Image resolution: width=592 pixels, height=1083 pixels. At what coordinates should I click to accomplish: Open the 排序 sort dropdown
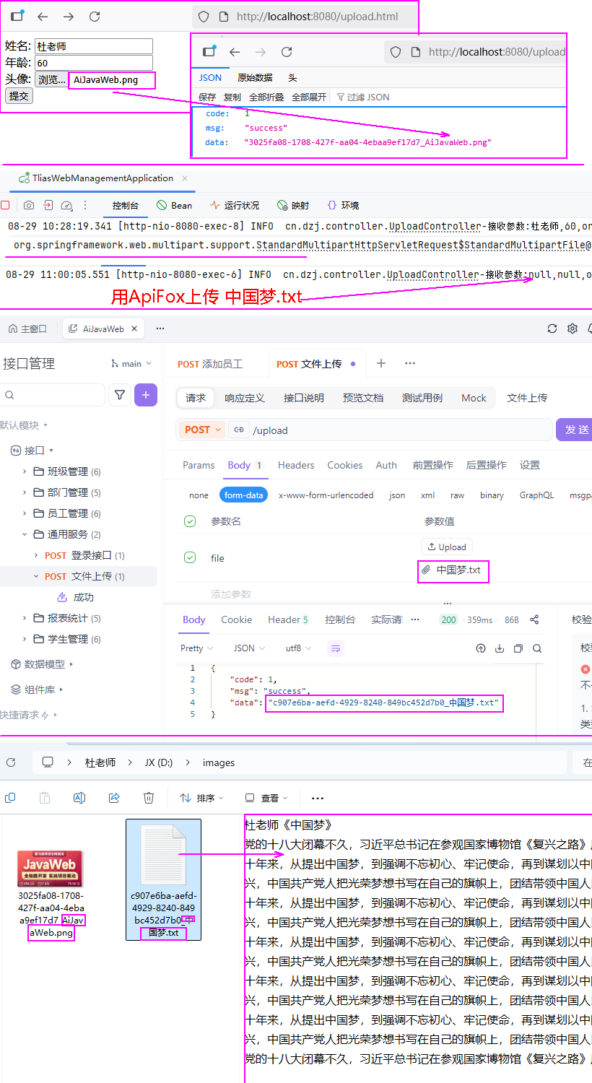201,798
